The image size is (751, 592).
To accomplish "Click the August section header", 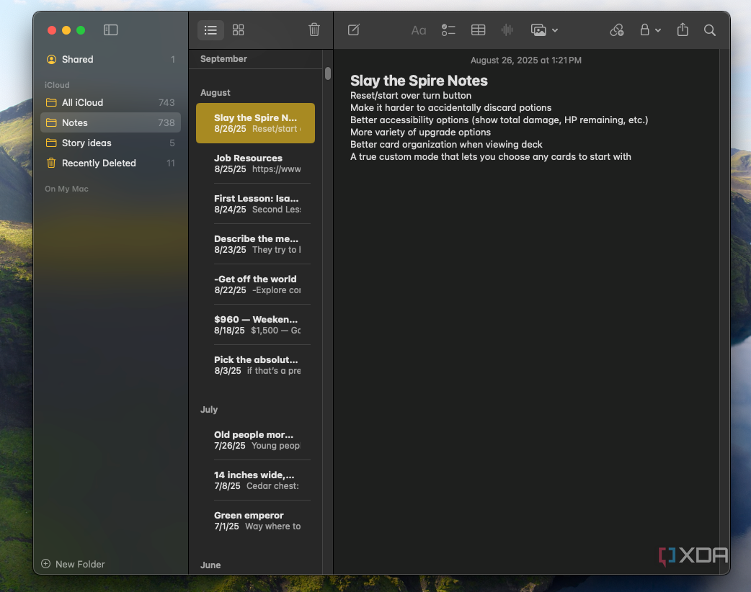I will click(215, 92).
